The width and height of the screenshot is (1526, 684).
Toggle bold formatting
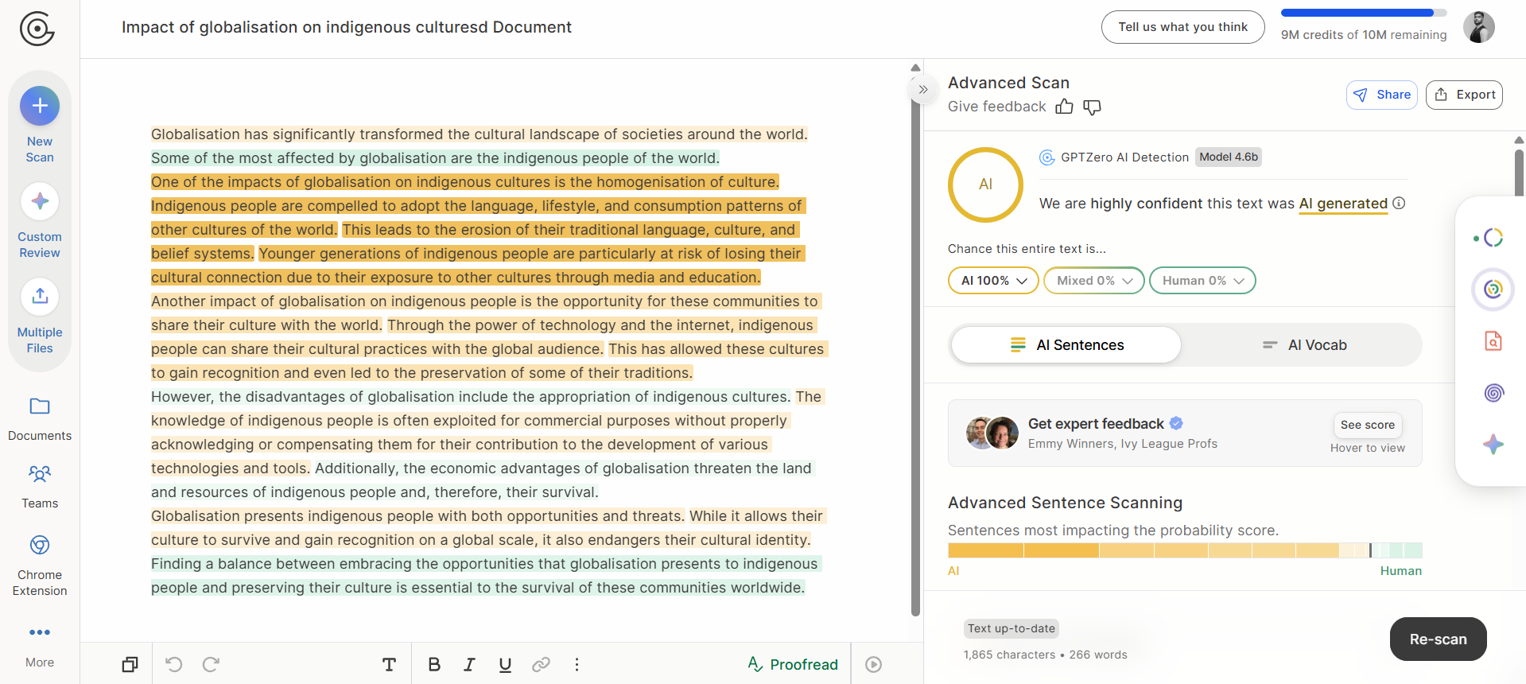(x=434, y=664)
